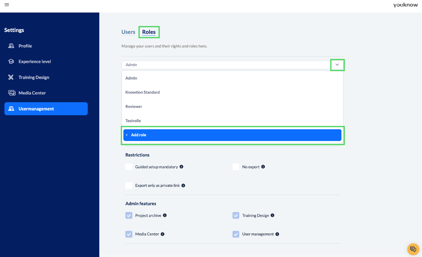Collapse the role dropdown chevron
Image resolution: width=422 pixels, height=257 pixels.
337,65
